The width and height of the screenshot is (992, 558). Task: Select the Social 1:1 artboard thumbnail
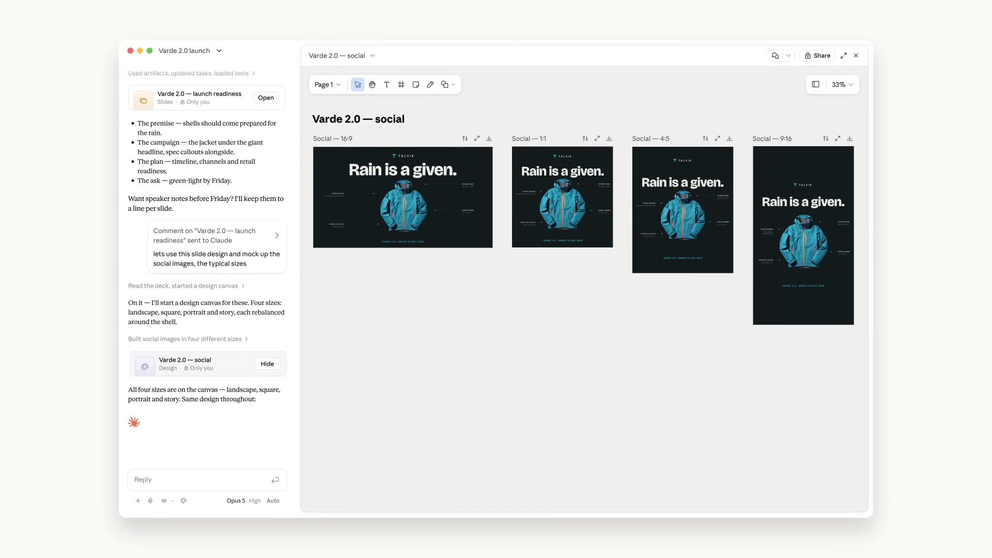tap(562, 197)
